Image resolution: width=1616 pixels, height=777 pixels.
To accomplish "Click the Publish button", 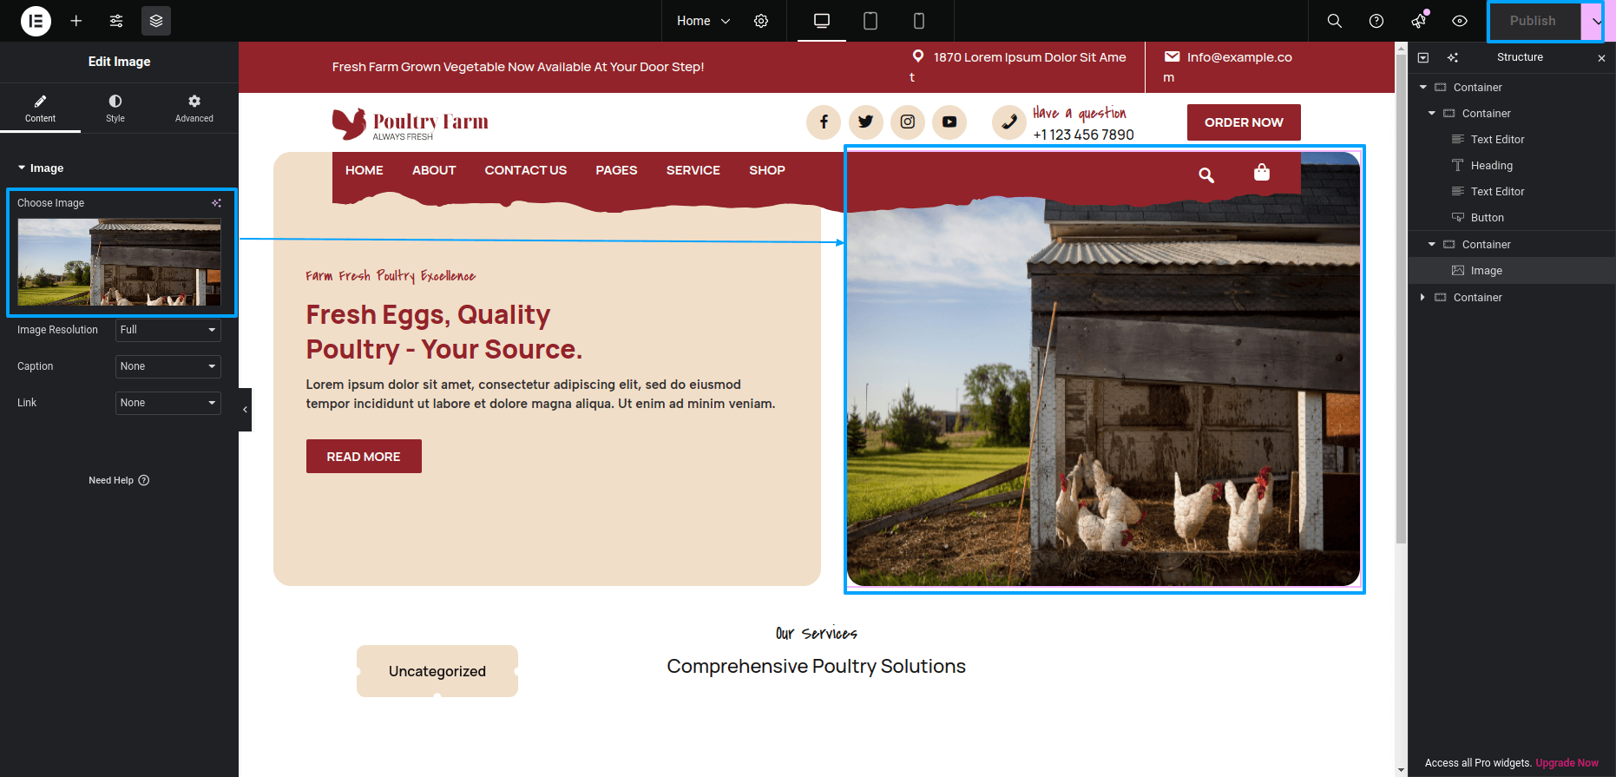I will (1533, 21).
